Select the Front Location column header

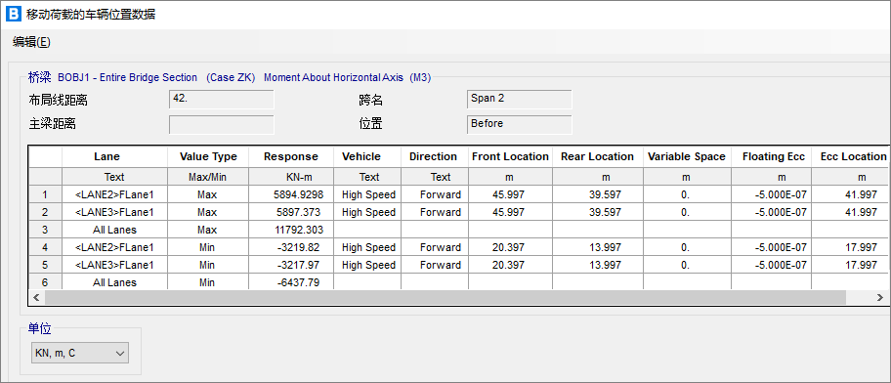(510, 157)
